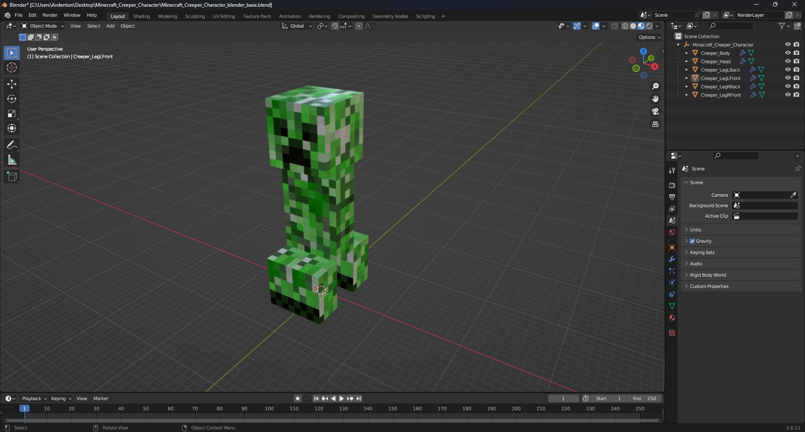Open the Global transform orientation dropdown

click(297, 26)
